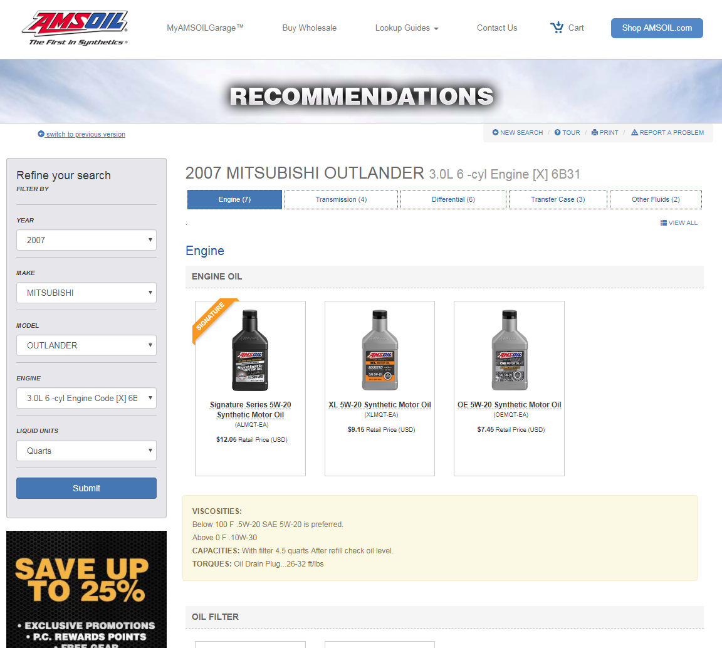This screenshot has height=648, width=722.
Task: Open Contact Us in the top navigation
Action: pos(497,28)
